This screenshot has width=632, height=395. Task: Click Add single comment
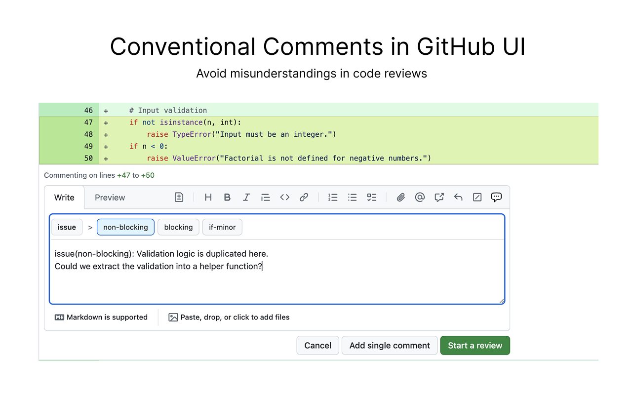pos(390,345)
